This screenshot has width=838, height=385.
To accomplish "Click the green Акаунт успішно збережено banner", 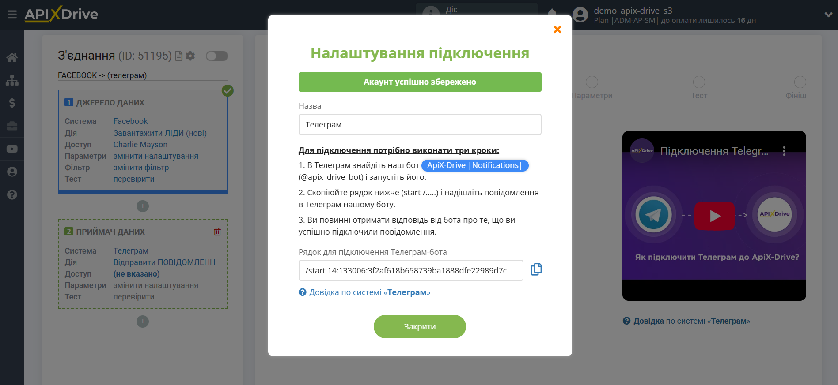I will (420, 82).
